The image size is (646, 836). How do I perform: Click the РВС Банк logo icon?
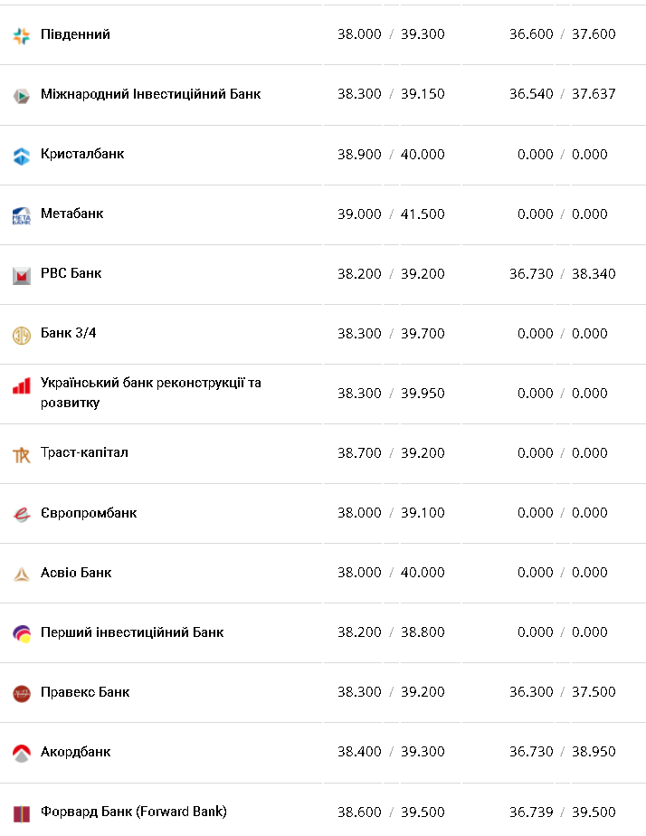pos(22,275)
